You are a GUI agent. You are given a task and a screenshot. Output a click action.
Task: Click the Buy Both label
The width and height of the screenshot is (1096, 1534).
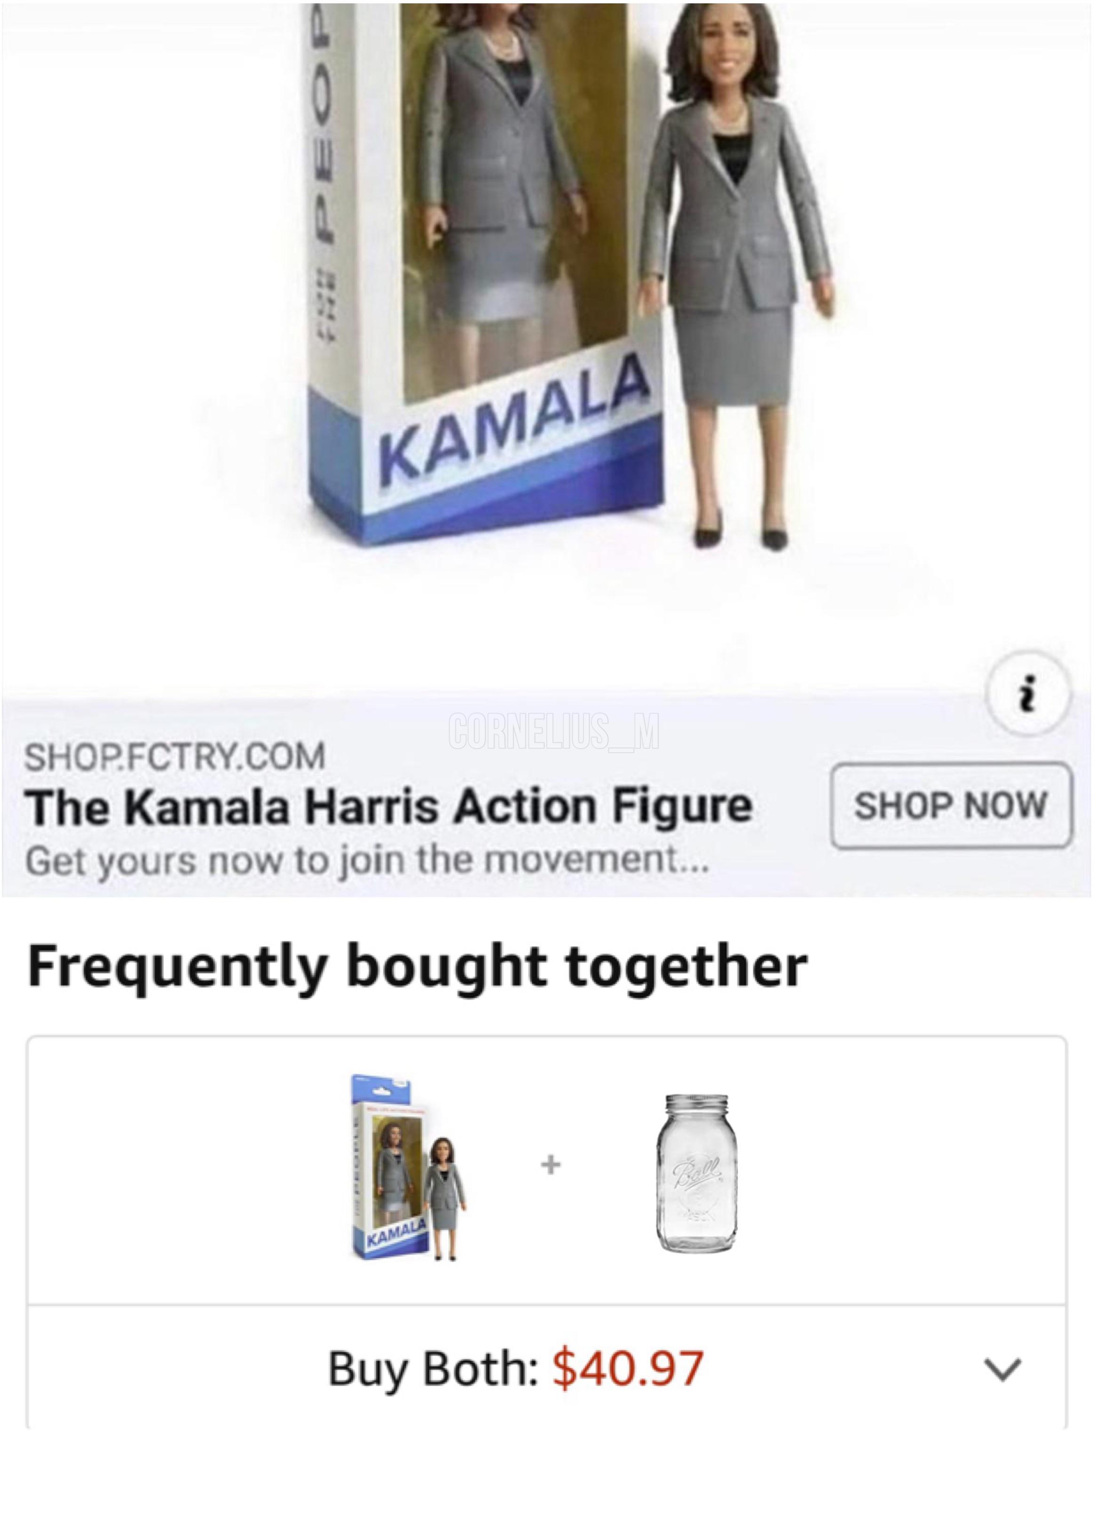tap(433, 1370)
